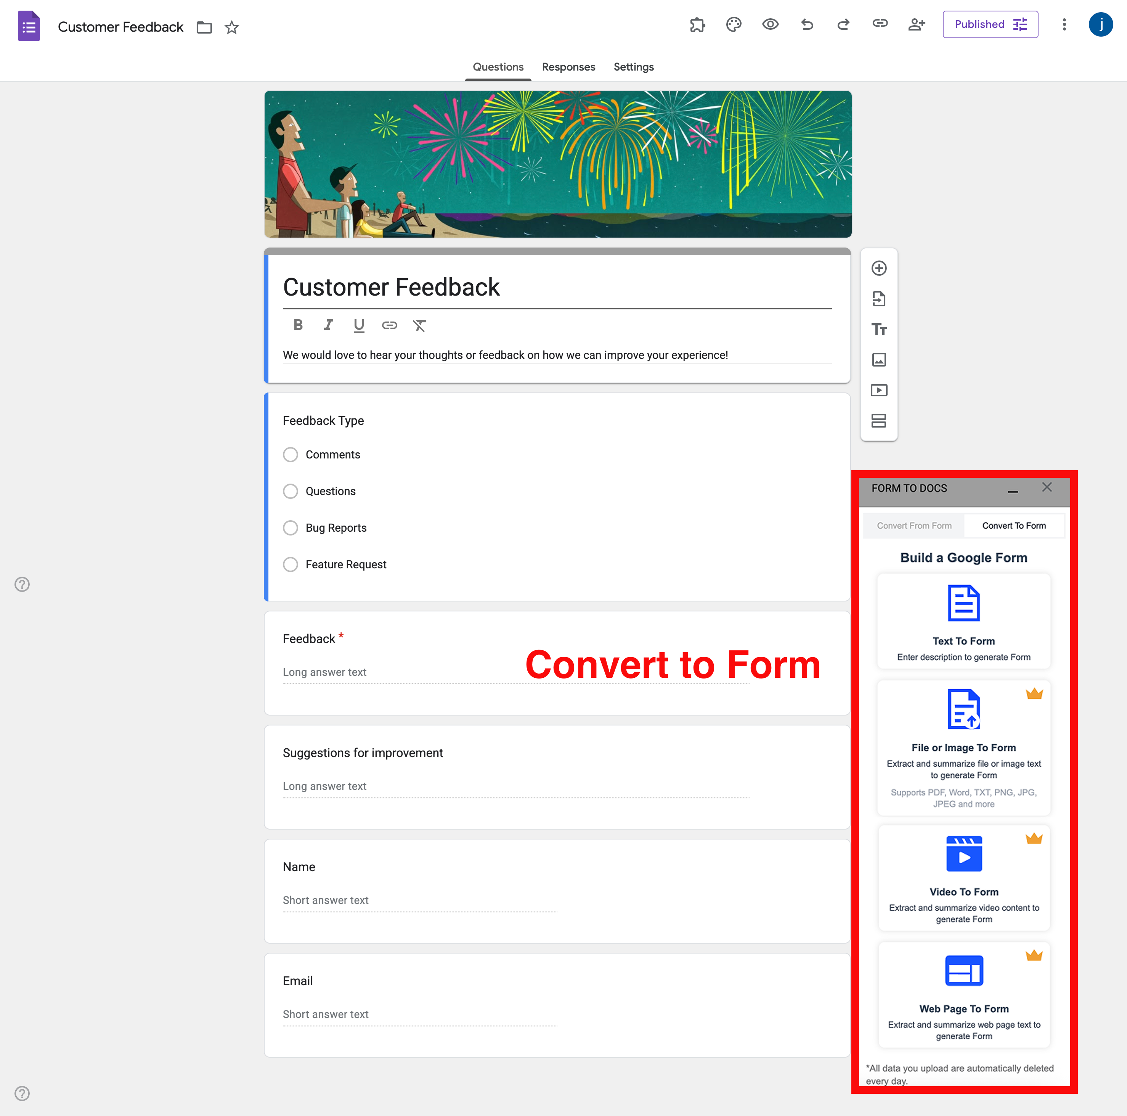Choose the Feature Request option
Viewport: 1127px width, 1116px height.
pos(291,564)
